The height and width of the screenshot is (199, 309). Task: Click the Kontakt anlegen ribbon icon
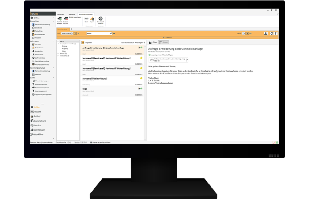(59, 19)
